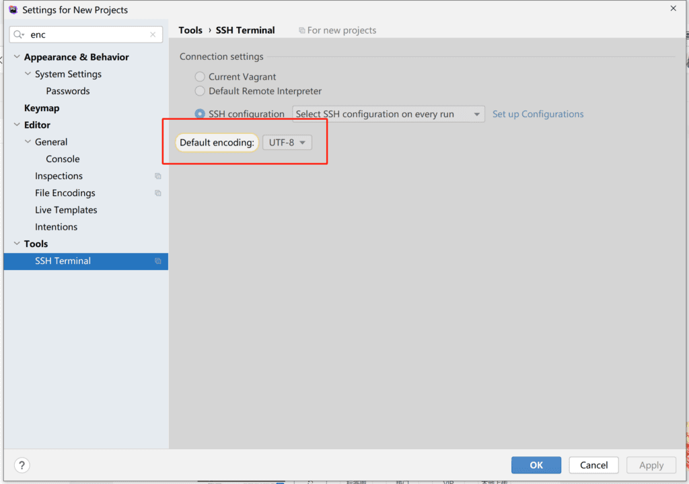689x484 pixels.
Task: Open the Keymap settings page
Action: point(42,108)
